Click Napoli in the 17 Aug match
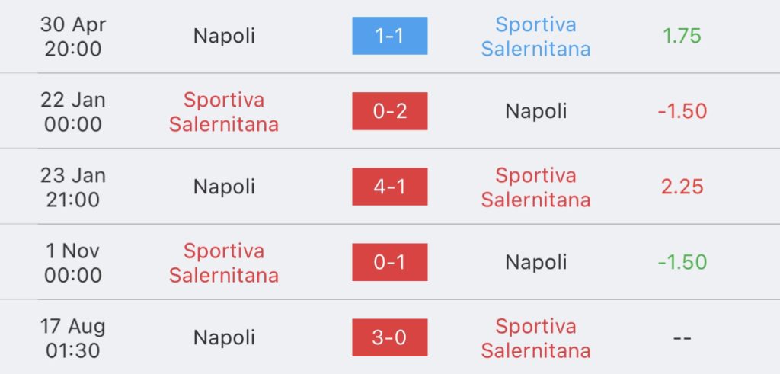The width and height of the screenshot is (780, 374). click(x=223, y=337)
